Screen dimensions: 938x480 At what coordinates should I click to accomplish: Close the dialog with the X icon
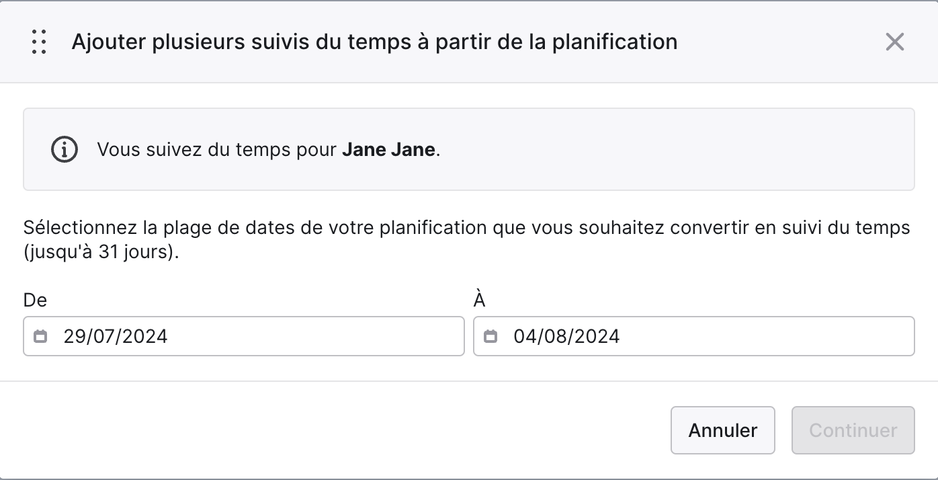895,42
